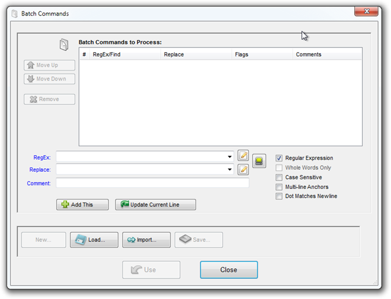The image size is (391, 299).
Task: Click the blue Replace: label
Action: (40, 170)
